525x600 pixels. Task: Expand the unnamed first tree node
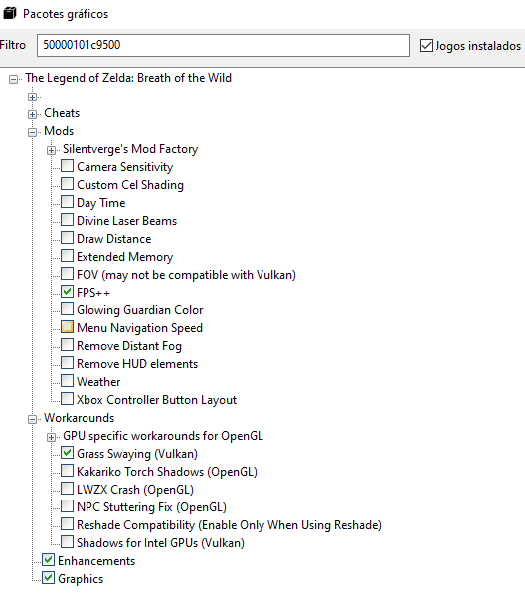[32, 97]
